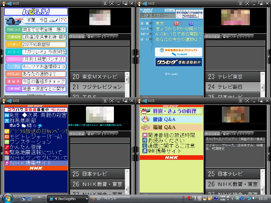Click channel list scrollbar thumb in tv asahi window
Image resolution: width=271 pixels, height=203 pixels.
coord(263,88)
